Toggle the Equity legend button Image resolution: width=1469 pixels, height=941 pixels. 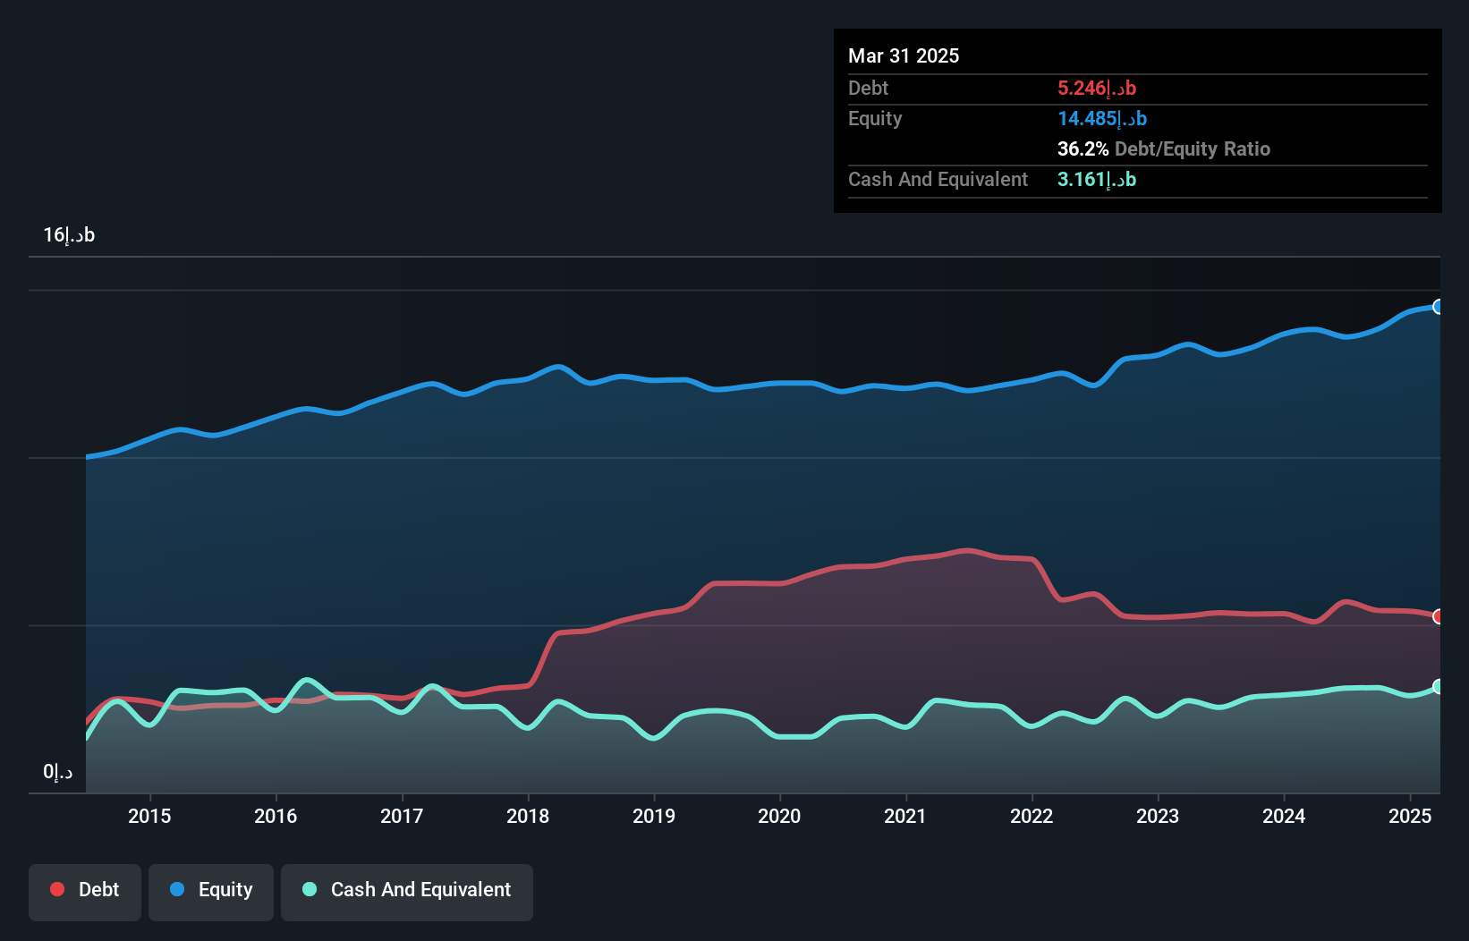tap(211, 892)
